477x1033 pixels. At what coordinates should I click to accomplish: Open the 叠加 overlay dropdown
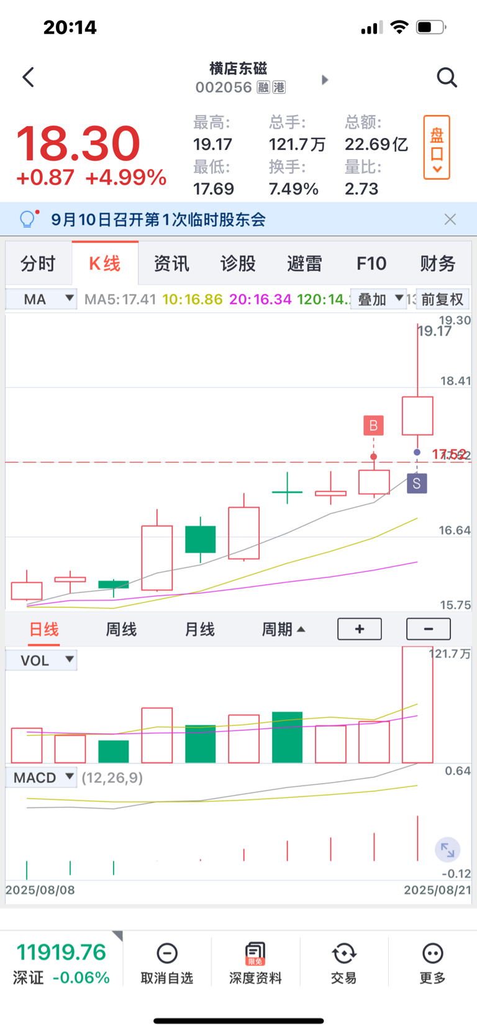[378, 299]
